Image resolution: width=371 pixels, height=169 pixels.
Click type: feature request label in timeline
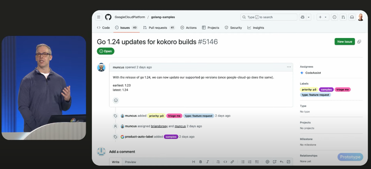coord(199,116)
